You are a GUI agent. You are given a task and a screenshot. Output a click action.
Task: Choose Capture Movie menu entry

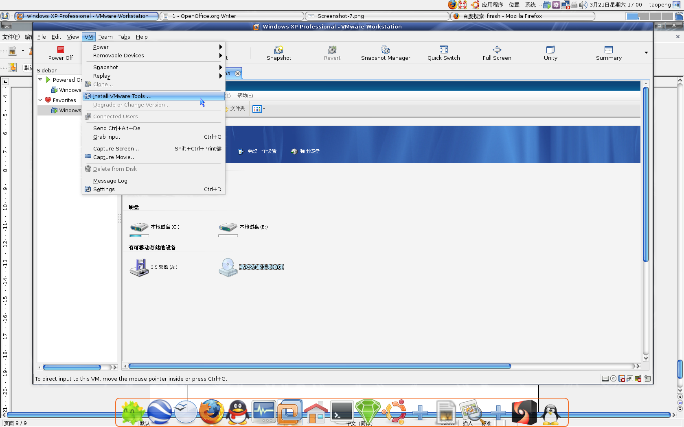(153, 157)
